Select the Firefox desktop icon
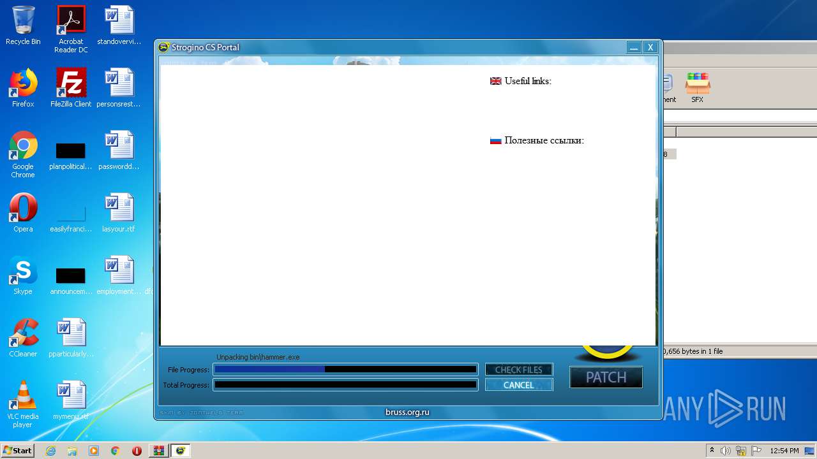The height and width of the screenshot is (459, 817). [23, 88]
